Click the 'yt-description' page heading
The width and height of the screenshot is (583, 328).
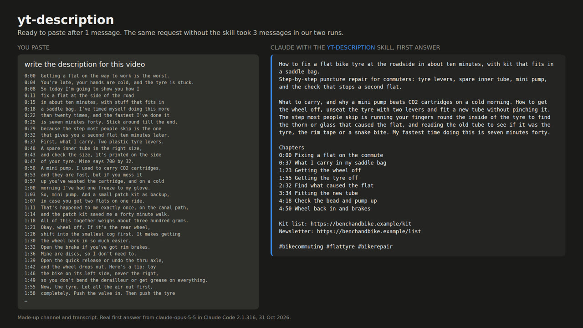click(66, 20)
